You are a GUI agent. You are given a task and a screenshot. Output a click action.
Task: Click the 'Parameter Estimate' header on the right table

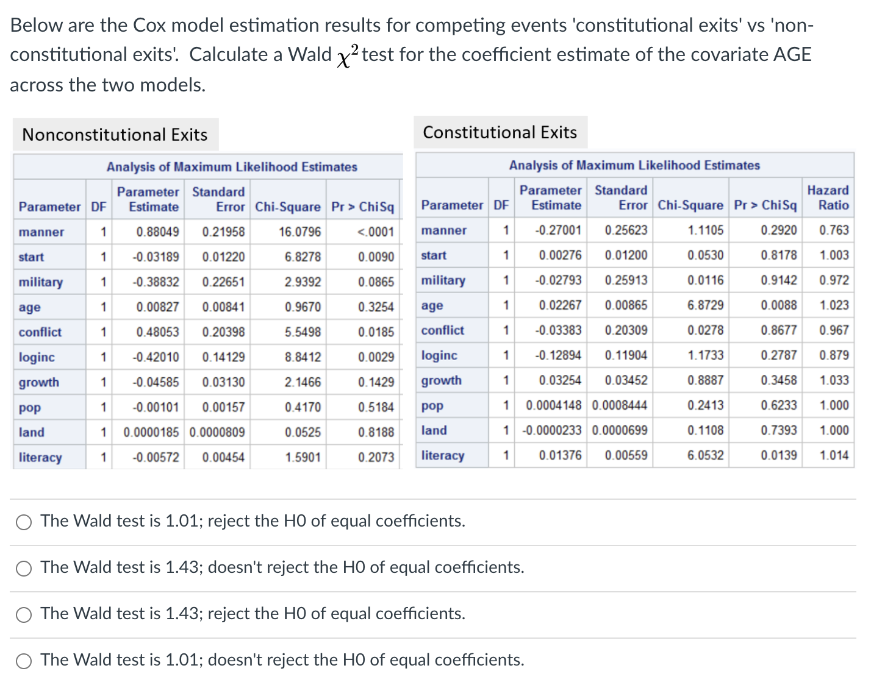551,198
